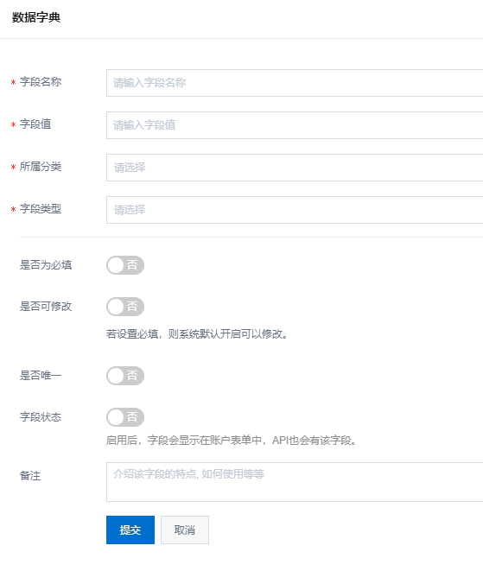
Task: Click the hint about API 字段 display
Action: tap(232, 441)
